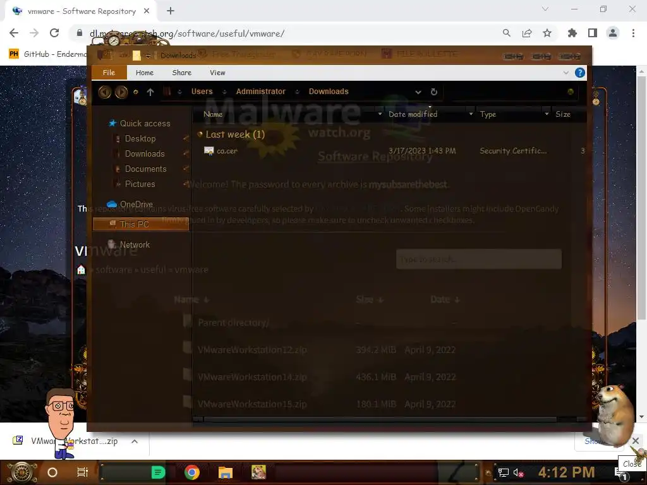The image size is (647, 485).
Task: Click the Chrome address bar URL
Action: (x=187, y=33)
